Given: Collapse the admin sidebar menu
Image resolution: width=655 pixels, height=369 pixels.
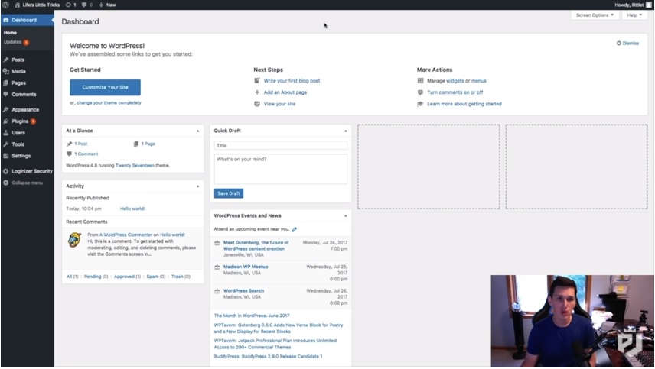Looking at the screenshot, I should coord(23,183).
